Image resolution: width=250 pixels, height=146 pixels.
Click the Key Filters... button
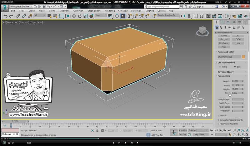pyautogui.click(x=200, y=134)
